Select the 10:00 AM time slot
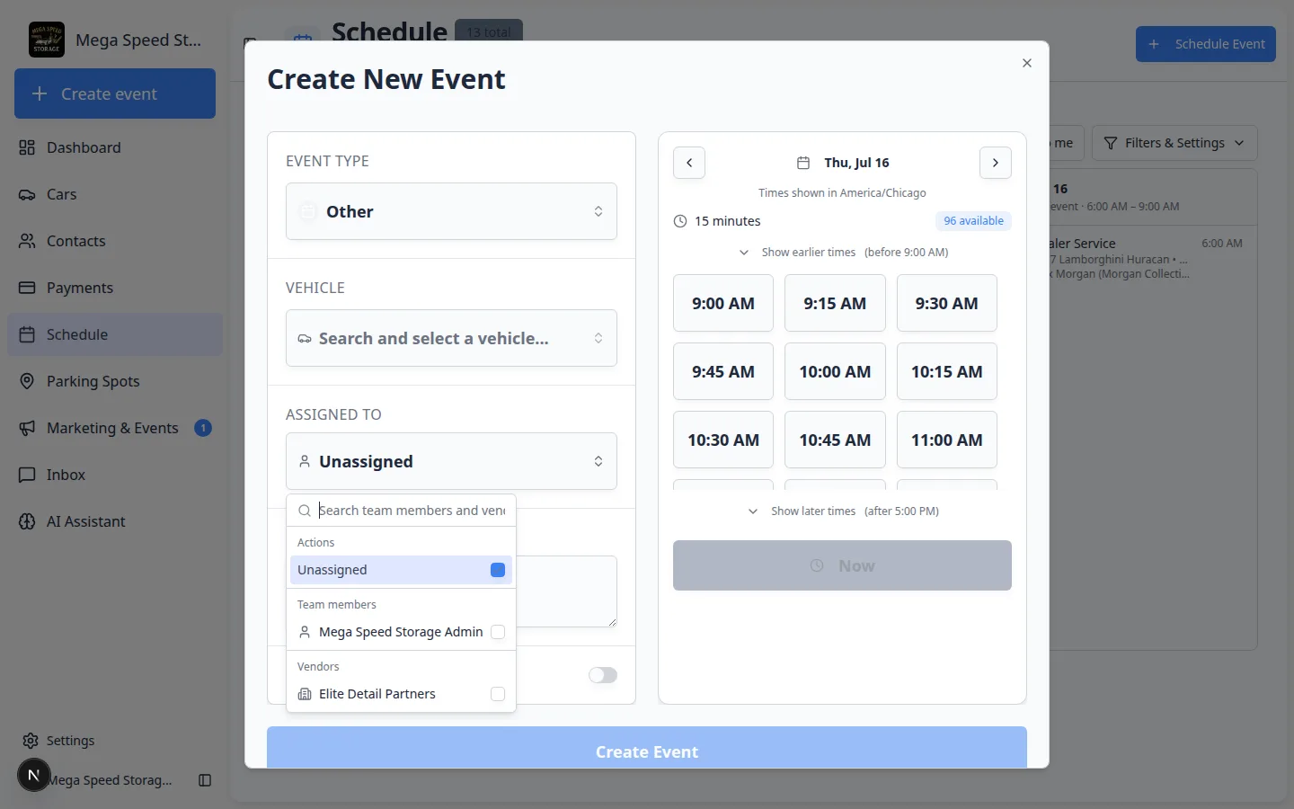 click(x=835, y=371)
